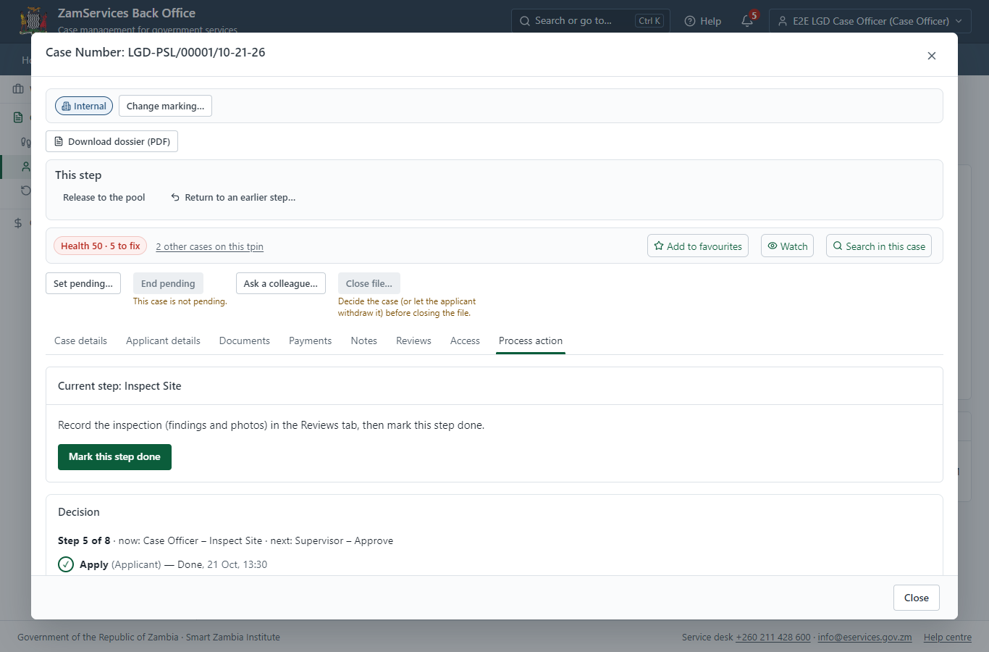
Task: Open Set pending dialog
Action: point(83,283)
